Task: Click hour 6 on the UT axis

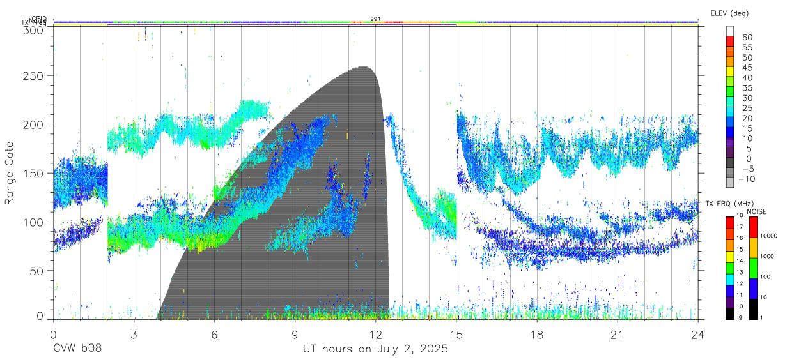Action: point(215,334)
